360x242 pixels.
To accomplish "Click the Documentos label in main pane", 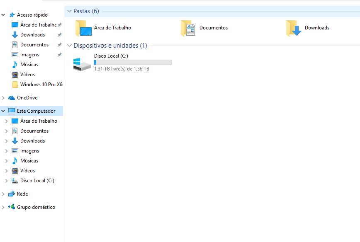I will click(214, 28).
